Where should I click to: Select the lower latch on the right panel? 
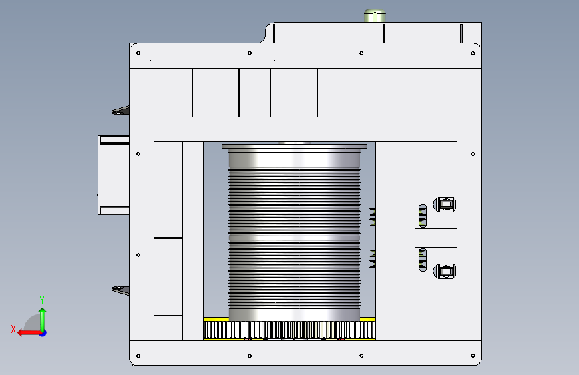click(445, 272)
